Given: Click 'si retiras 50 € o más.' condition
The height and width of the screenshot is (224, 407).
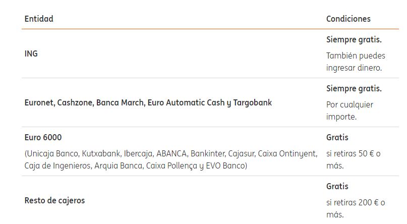Looking at the screenshot, I should tap(353, 159).
